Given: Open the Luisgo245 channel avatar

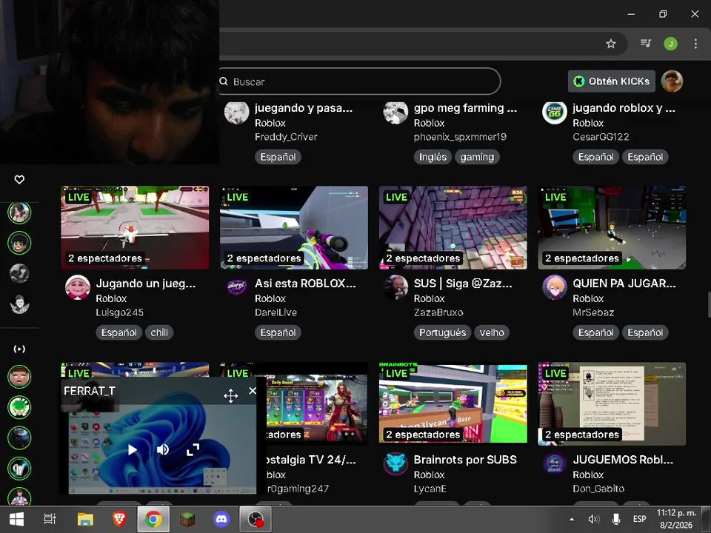Looking at the screenshot, I should pos(78,287).
